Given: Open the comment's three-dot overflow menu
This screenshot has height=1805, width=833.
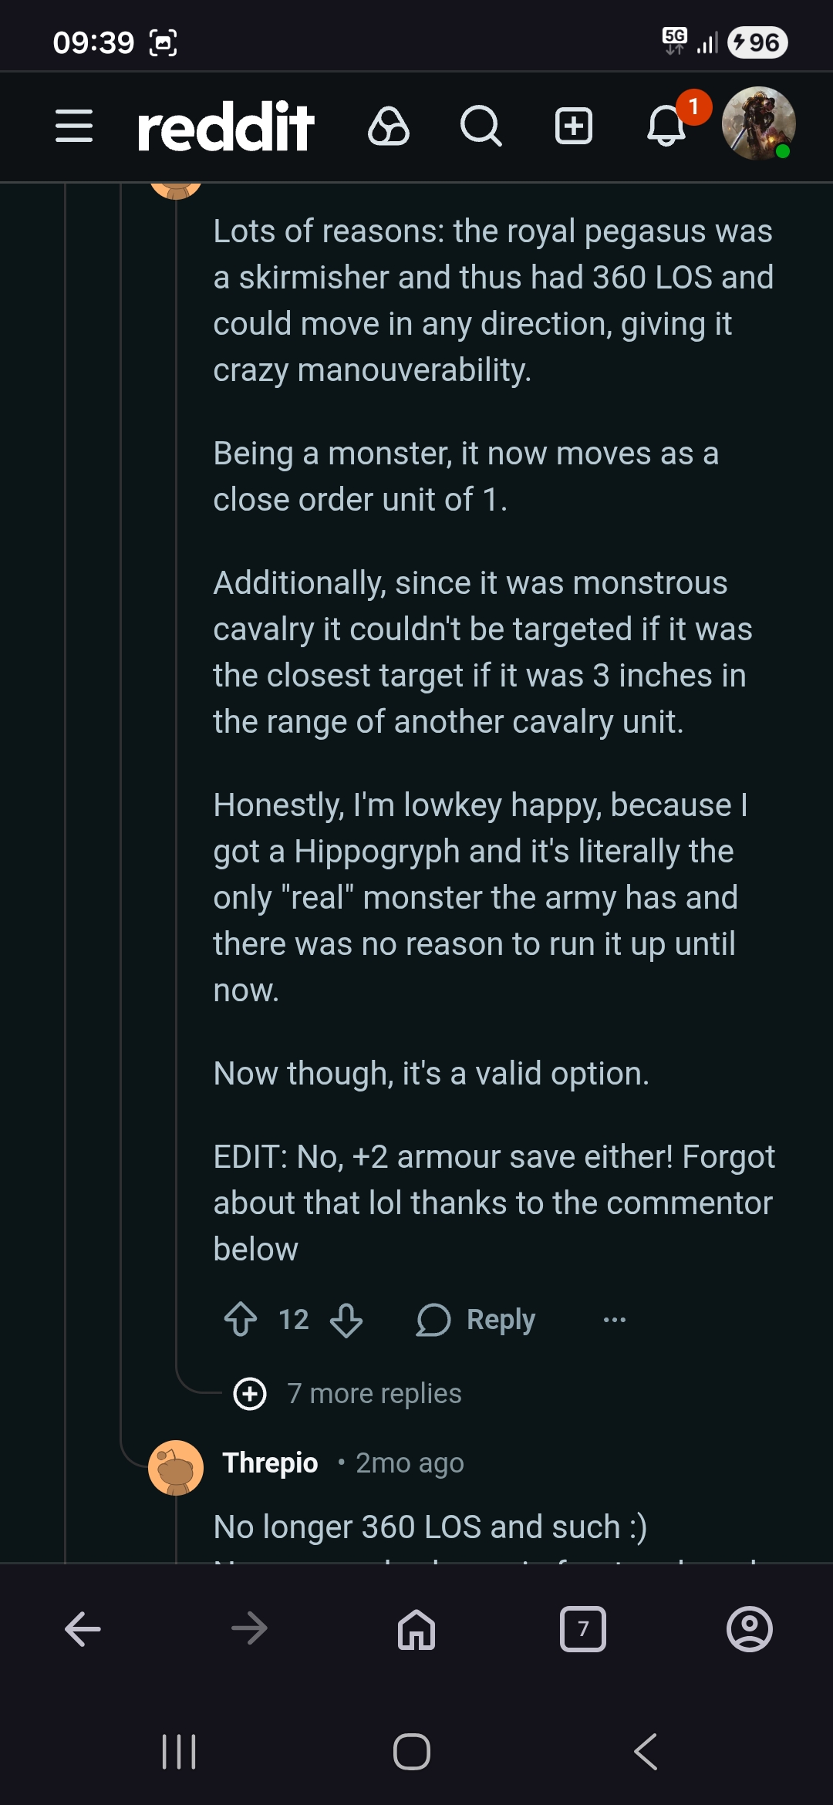Looking at the screenshot, I should click(615, 1319).
